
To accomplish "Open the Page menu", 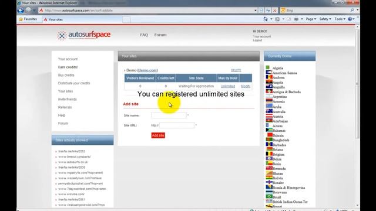I will tap(311, 19).
